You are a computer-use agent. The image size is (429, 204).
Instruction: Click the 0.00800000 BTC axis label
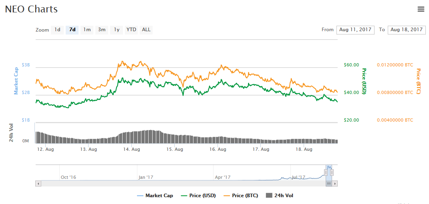pos(395,92)
